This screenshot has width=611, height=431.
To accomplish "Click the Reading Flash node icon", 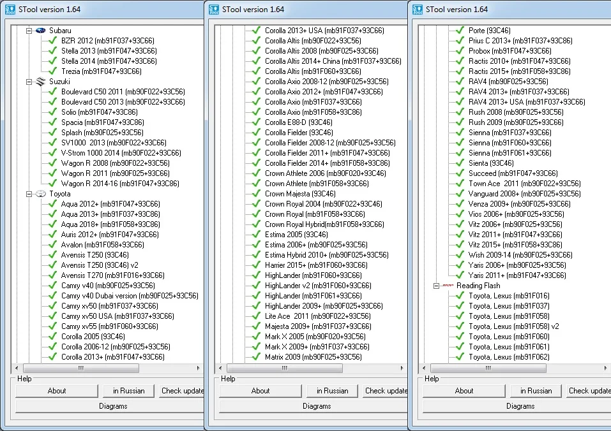I will tap(448, 286).
